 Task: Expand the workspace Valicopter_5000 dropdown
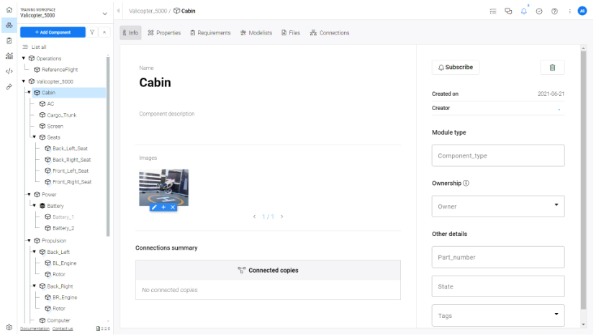104,14
